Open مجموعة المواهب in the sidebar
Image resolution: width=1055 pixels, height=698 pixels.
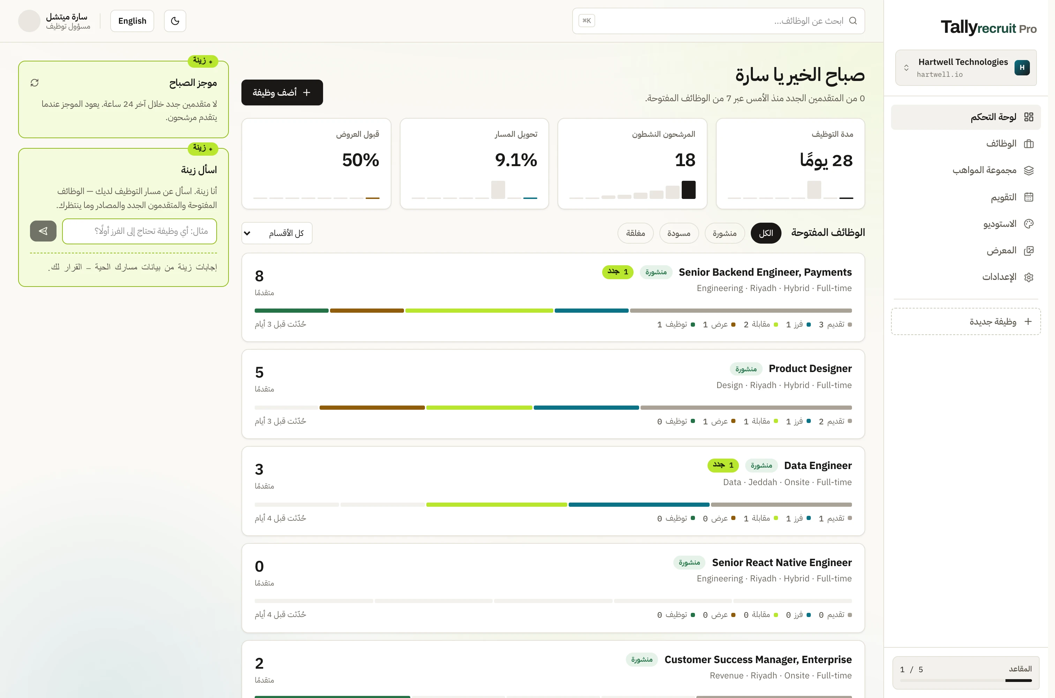pyautogui.click(x=966, y=171)
